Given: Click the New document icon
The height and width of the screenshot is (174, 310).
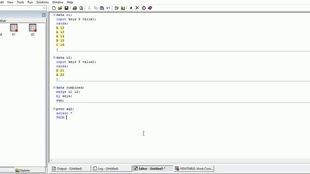Looking at the screenshot, I should click(x=54, y=8).
